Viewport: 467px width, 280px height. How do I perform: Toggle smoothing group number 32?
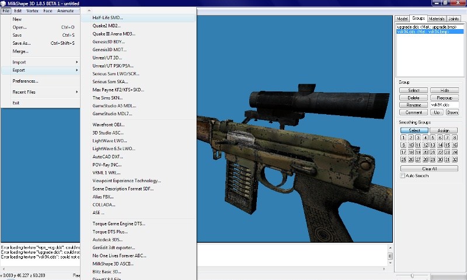(454, 160)
